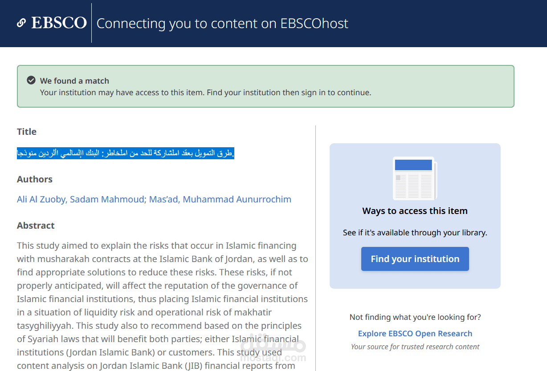Click the We found a match banner title
Screen dimensions: 547x371
[x=74, y=81]
